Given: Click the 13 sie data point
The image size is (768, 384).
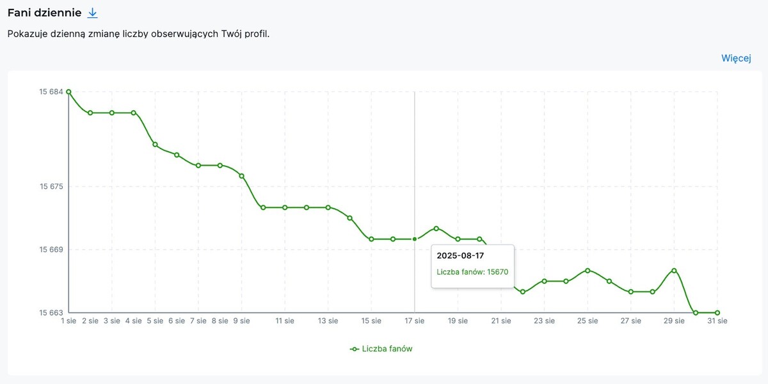Looking at the screenshot, I should pos(328,207).
